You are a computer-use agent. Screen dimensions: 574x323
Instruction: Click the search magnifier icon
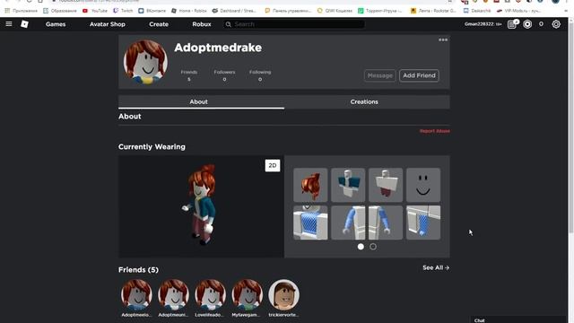[229, 24]
